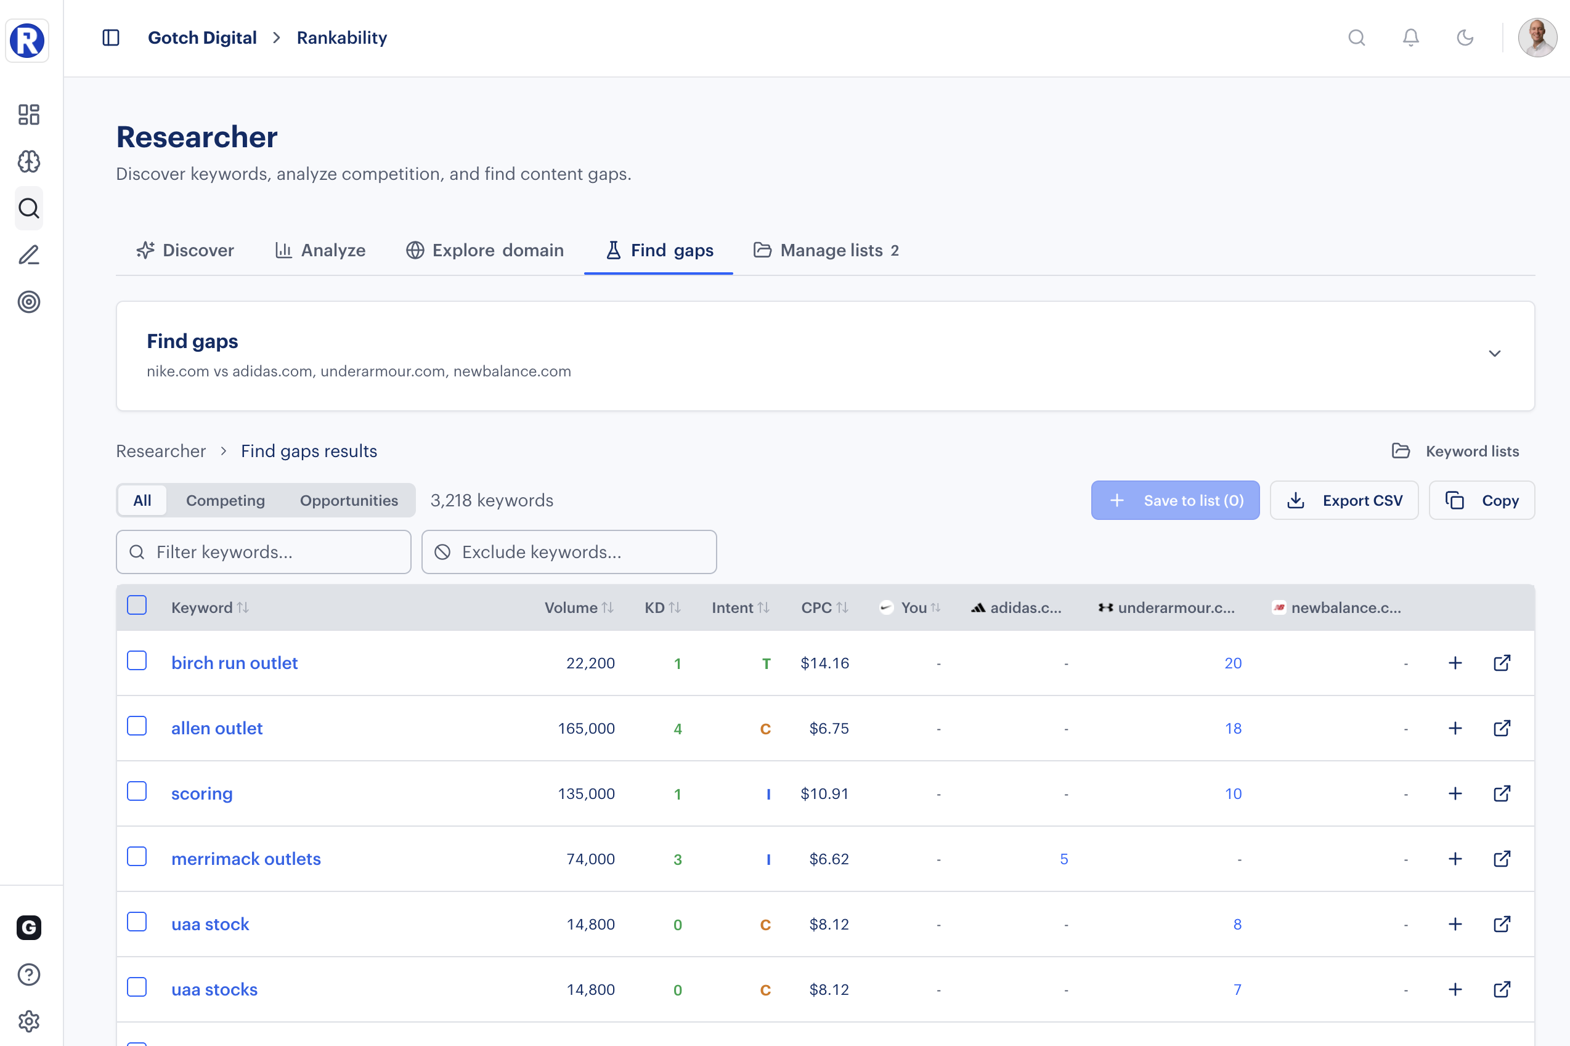Sort table by KD column
Image resolution: width=1570 pixels, height=1046 pixels.
(662, 608)
